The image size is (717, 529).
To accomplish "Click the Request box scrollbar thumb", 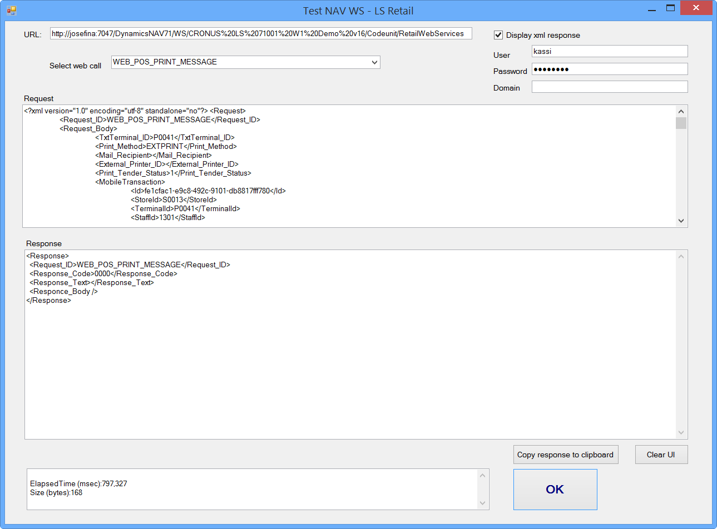I will click(x=681, y=123).
